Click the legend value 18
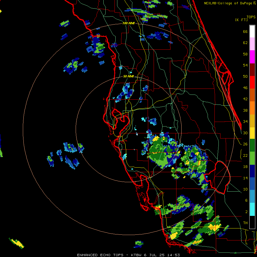This screenshot has height=257, width=257. [245, 167]
